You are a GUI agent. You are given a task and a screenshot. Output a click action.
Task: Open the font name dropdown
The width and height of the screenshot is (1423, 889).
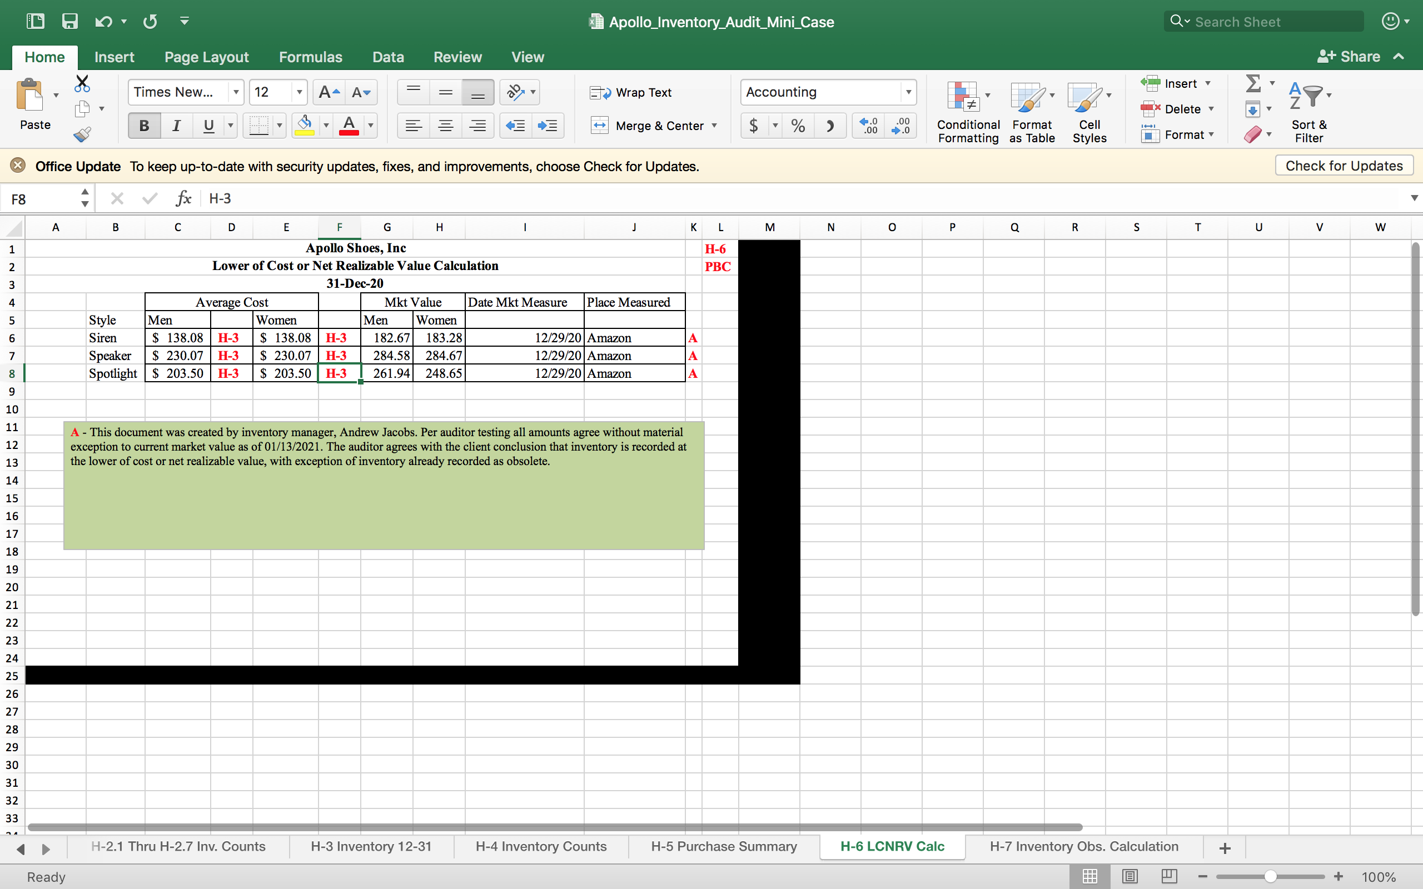tap(235, 92)
